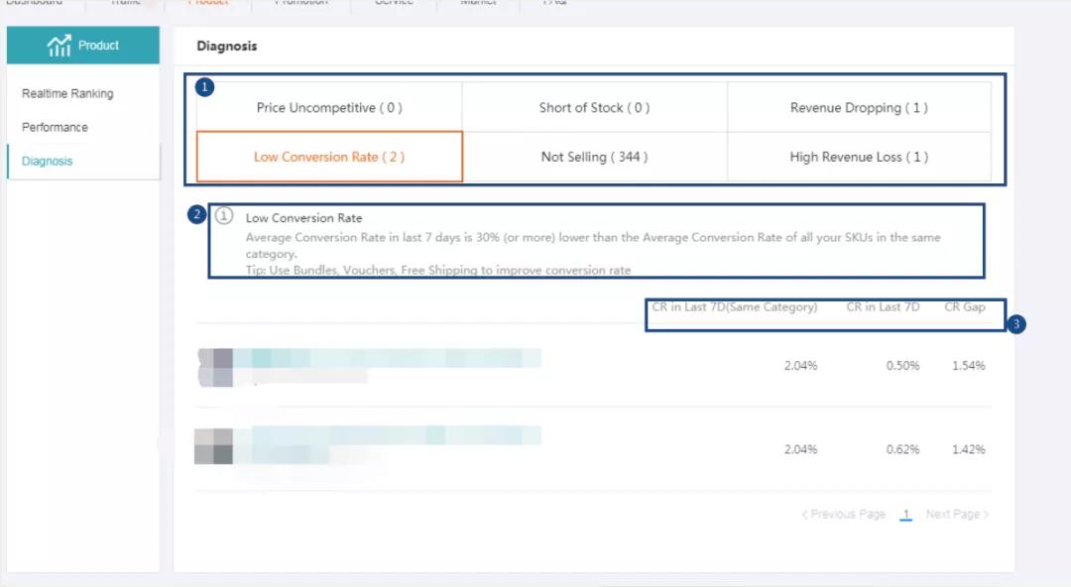1071x587 pixels.
Task: Click the blue annotation badge numbered 2
Action: click(197, 214)
